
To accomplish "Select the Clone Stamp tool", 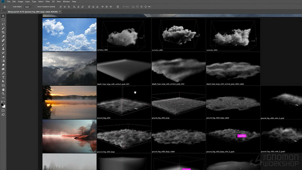I will pyautogui.click(x=3, y=49).
